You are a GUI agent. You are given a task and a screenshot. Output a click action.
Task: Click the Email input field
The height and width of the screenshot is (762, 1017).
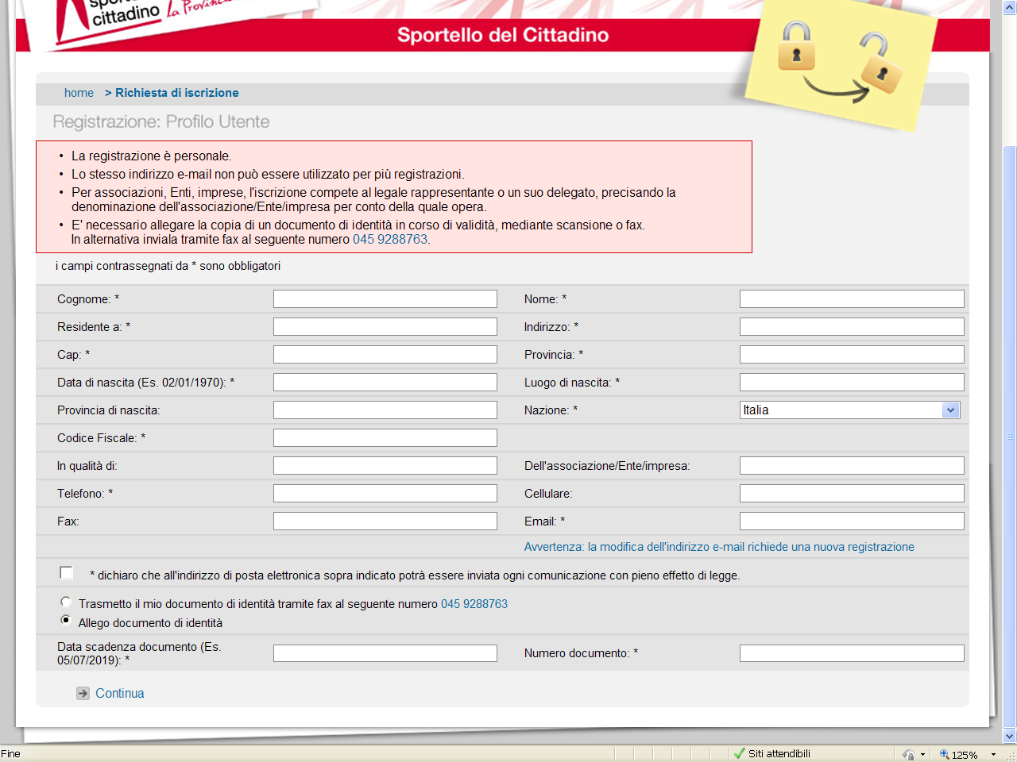tap(852, 521)
